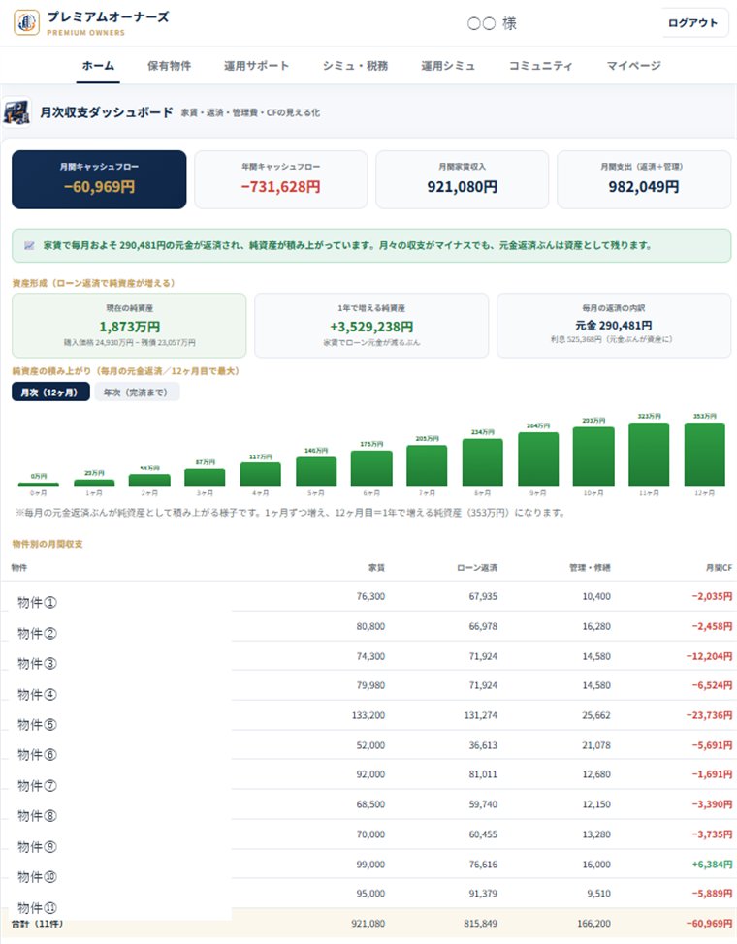Select the 月次（12ヶ月） chart toggle
Viewport: 737px width, 944px height.
[x=50, y=392]
